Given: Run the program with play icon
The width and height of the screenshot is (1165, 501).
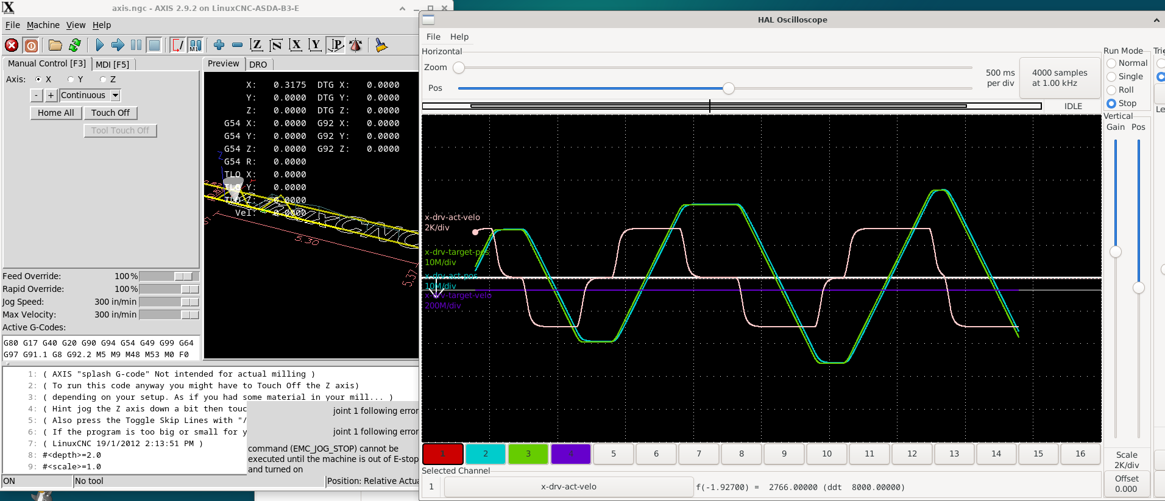Looking at the screenshot, I should (x=99, y=45).
